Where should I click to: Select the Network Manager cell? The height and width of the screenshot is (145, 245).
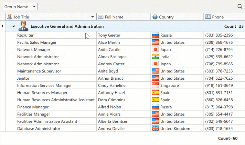56,49
